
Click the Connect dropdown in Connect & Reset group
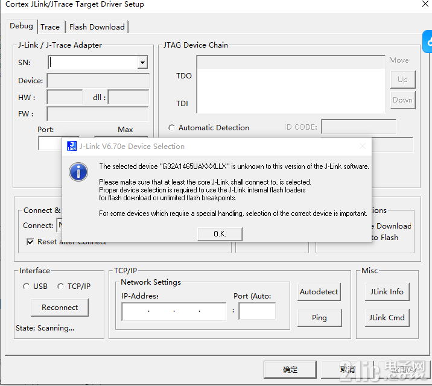pos(59,225)
